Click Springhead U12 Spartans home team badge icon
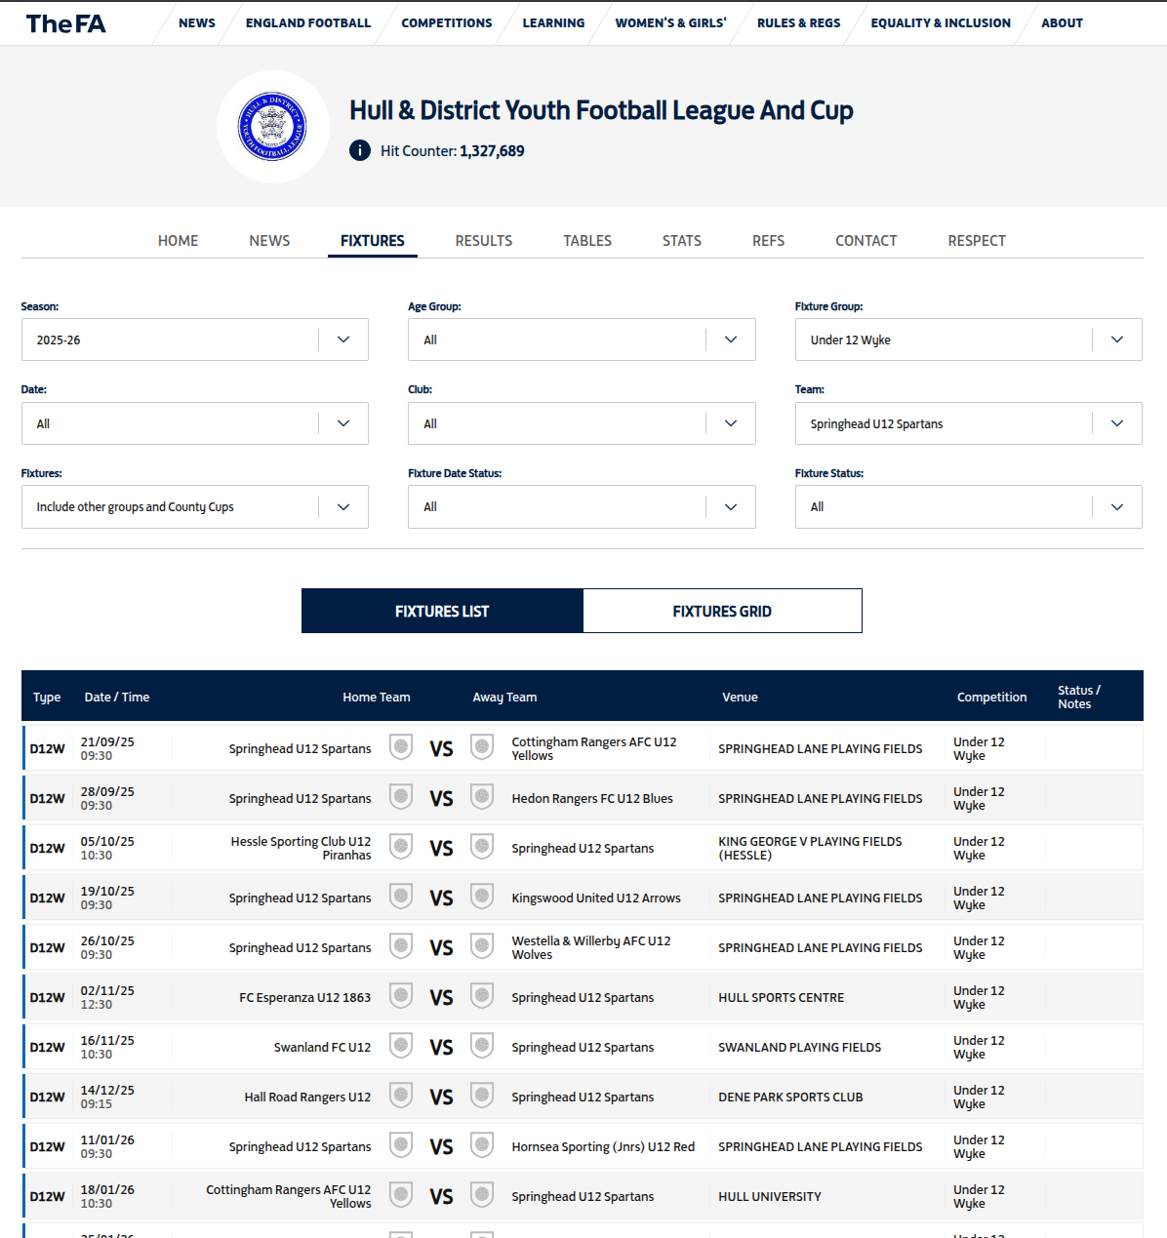 point(401,747)
